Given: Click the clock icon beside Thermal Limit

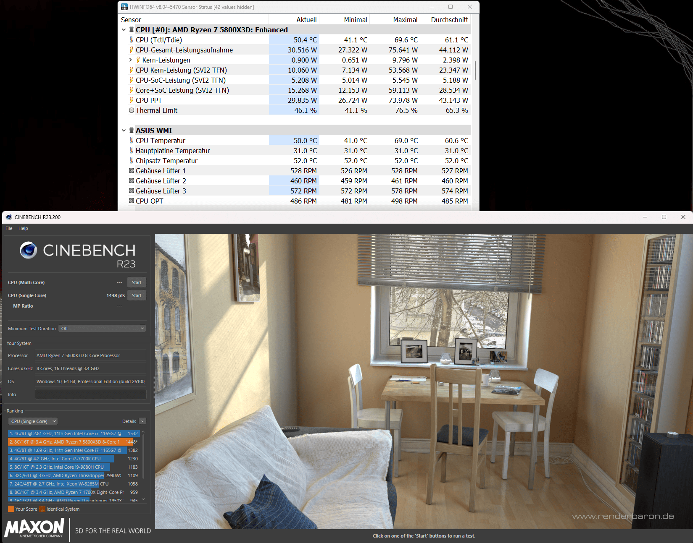Looking at the screenshot, I should click(x=132, y=110).
